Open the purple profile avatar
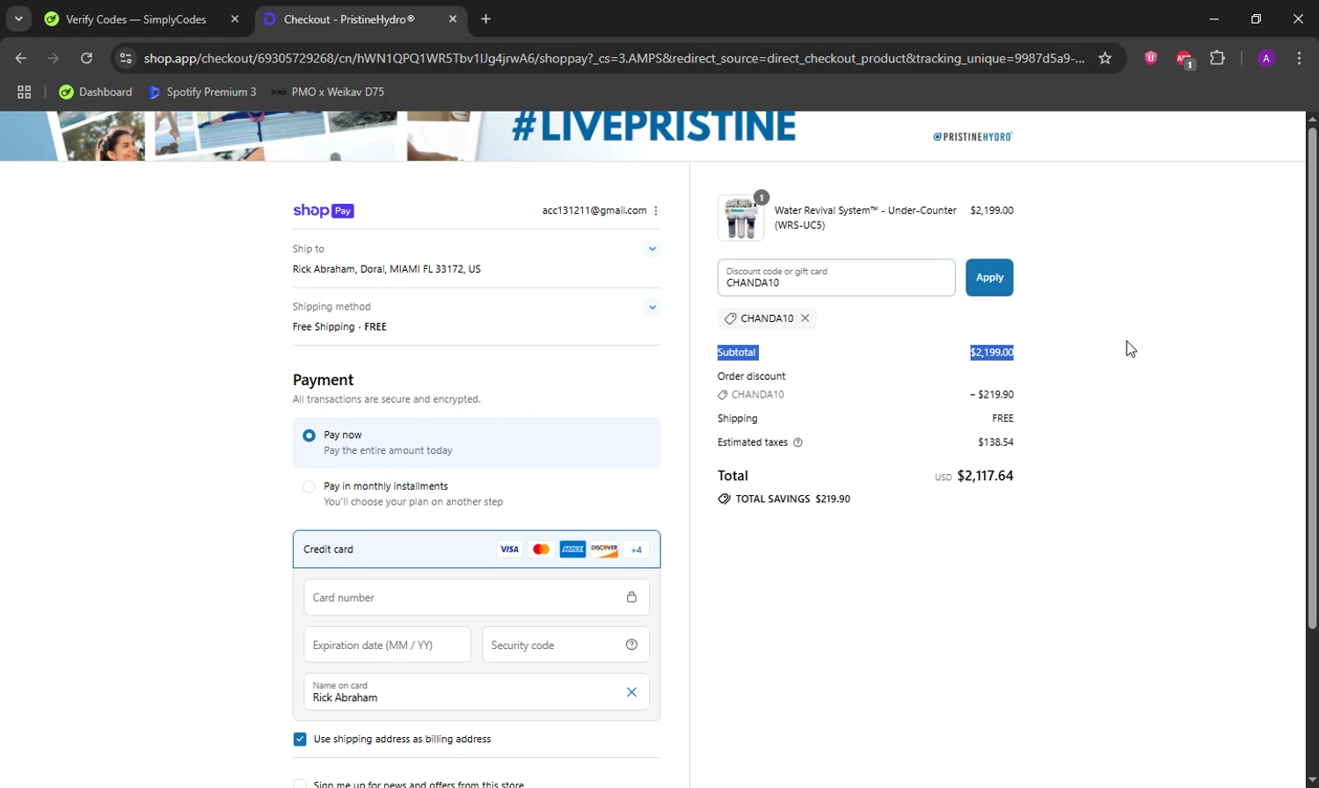 point(1266,58)
